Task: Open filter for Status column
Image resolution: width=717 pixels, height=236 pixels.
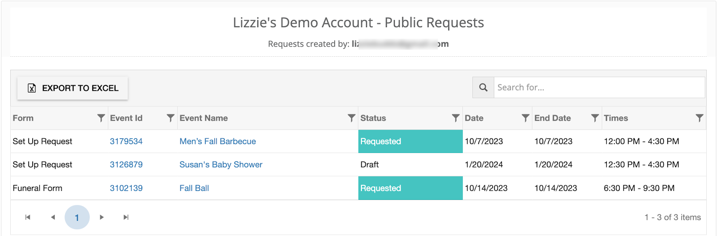Action: coord(456,118)
